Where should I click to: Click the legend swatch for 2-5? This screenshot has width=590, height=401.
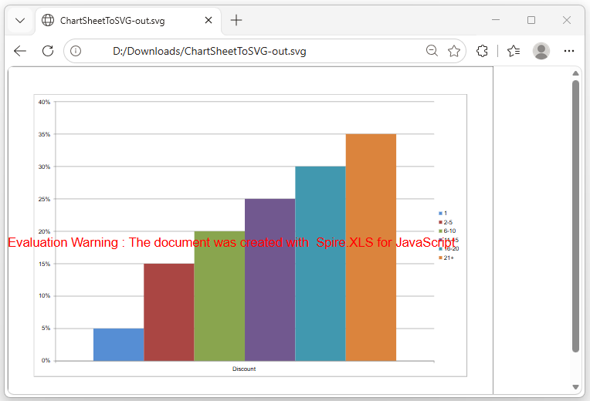tap(440, 223)
